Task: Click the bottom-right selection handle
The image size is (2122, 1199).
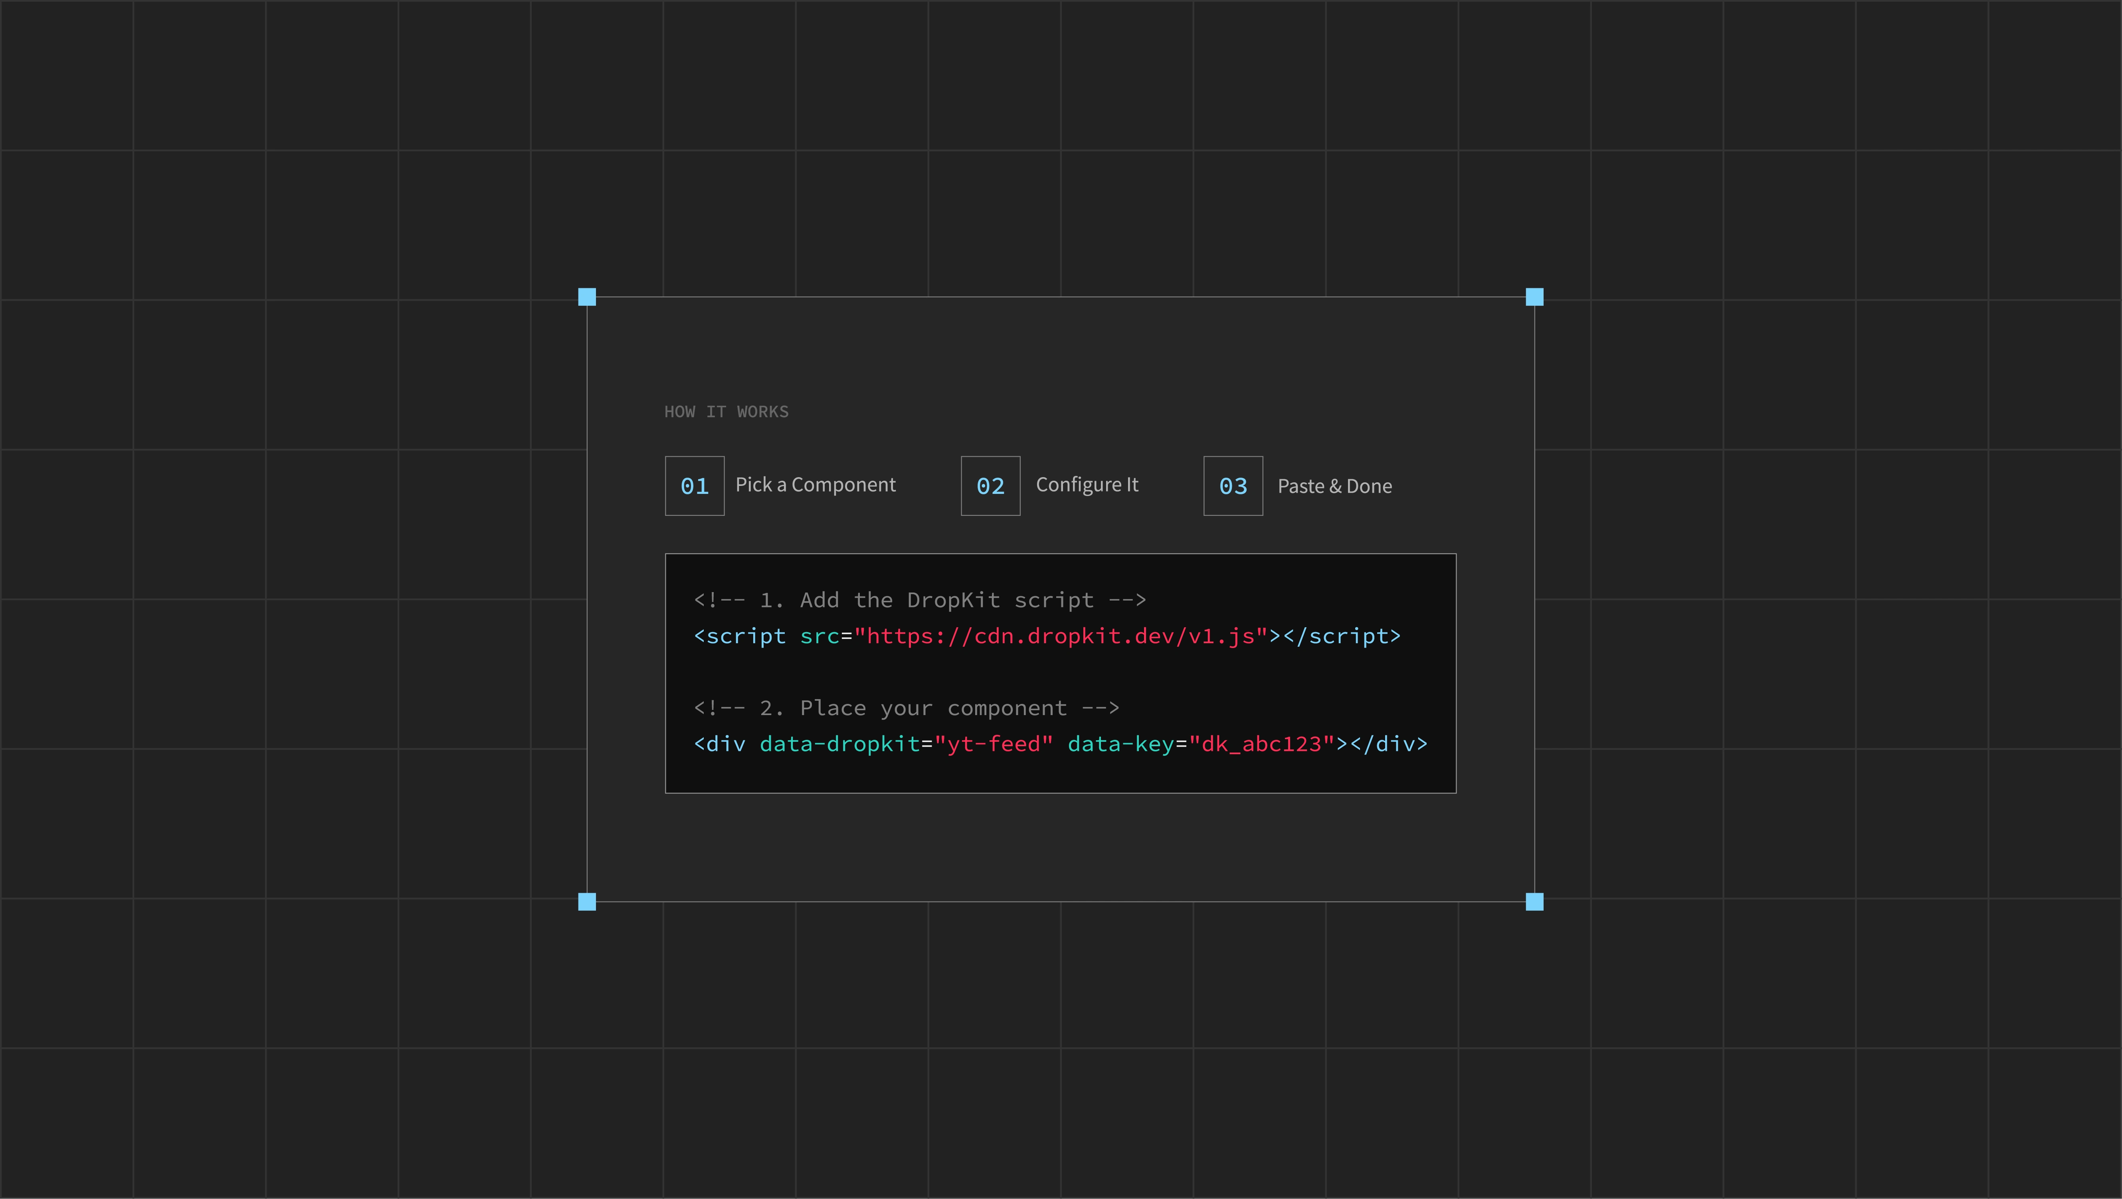Action: [1534, 902]
